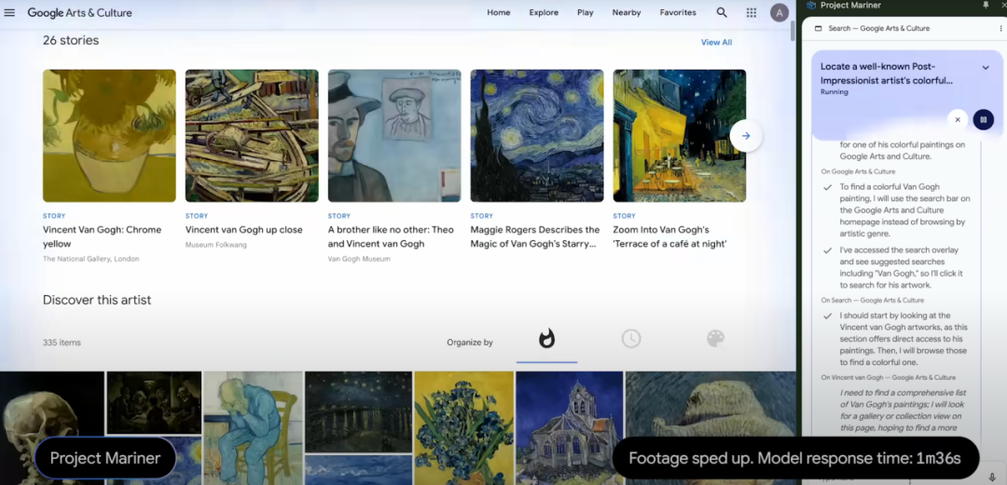Cancel the running Mariner task
The image size is (1007, 485).
click(958, 119)
